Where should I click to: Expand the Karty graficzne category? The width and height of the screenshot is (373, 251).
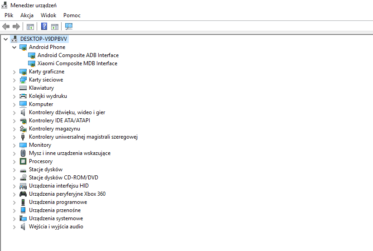tap(14, 72)
